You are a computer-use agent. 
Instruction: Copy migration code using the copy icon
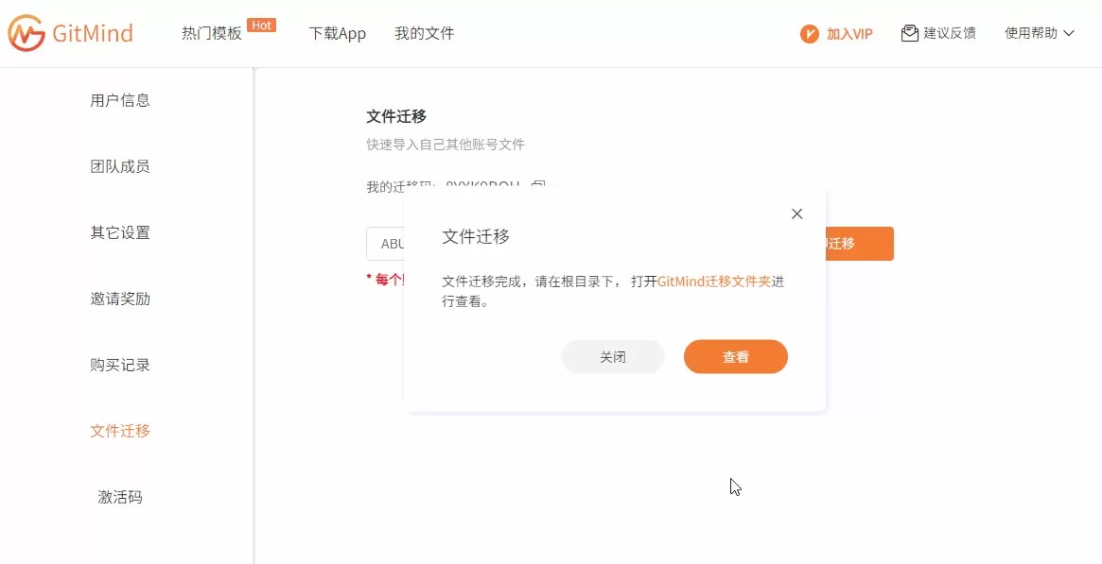click(x=538, y=185)
